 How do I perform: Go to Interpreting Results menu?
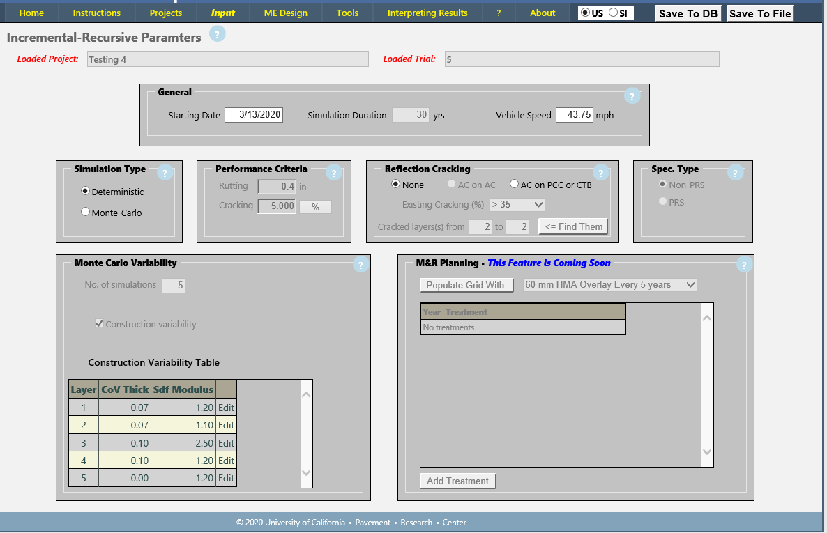pos(427,13)
